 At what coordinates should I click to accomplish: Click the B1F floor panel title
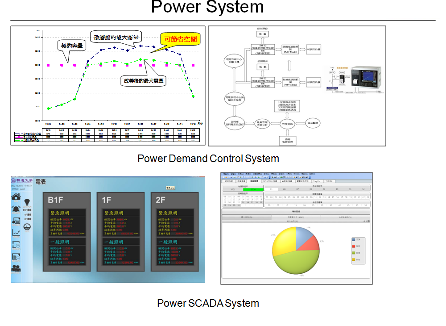55,200
